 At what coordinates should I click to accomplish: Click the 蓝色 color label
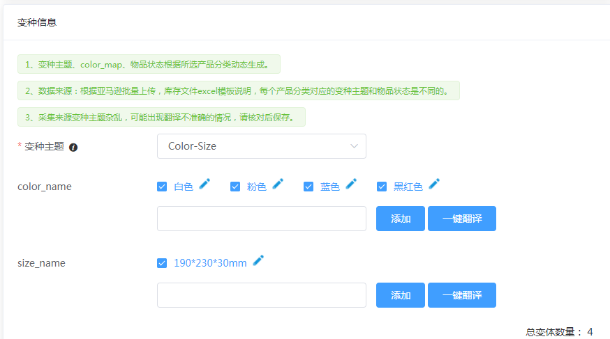click(330, 187)
